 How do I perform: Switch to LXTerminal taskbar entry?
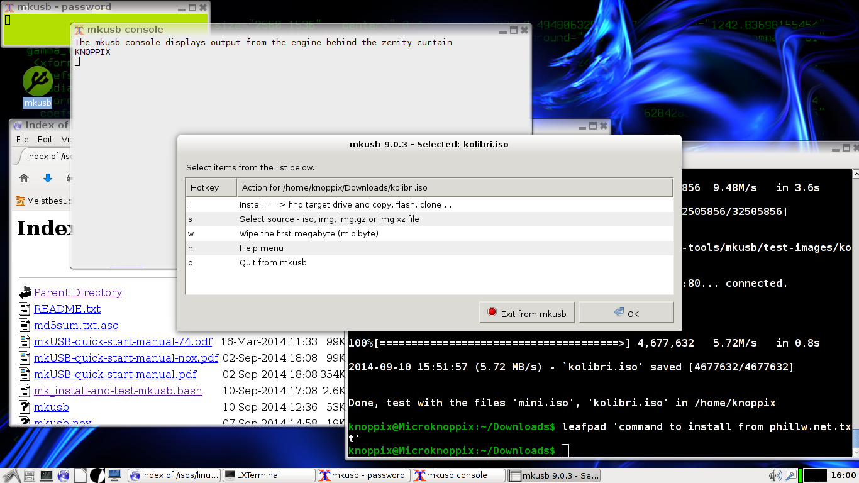pyautogui.click(x=269, y=475)
